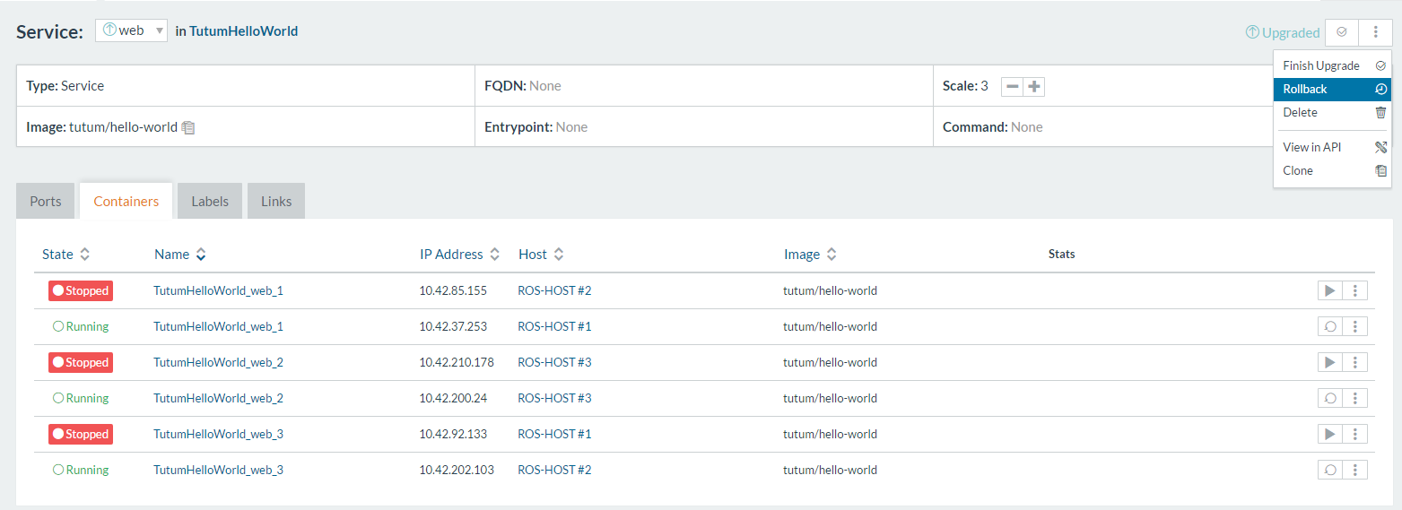Open ROS-HOST #2 link in first row
1402x510 pixels.
(554, 290)
